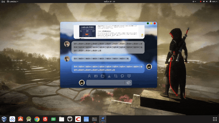The width and height of the screenshot is (219, 123).
Task: Launch Baidu Netdisk cloud icon in dock
Action: (12, 119)
